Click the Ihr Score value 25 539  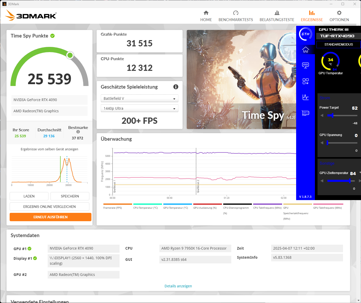(20, 136)
